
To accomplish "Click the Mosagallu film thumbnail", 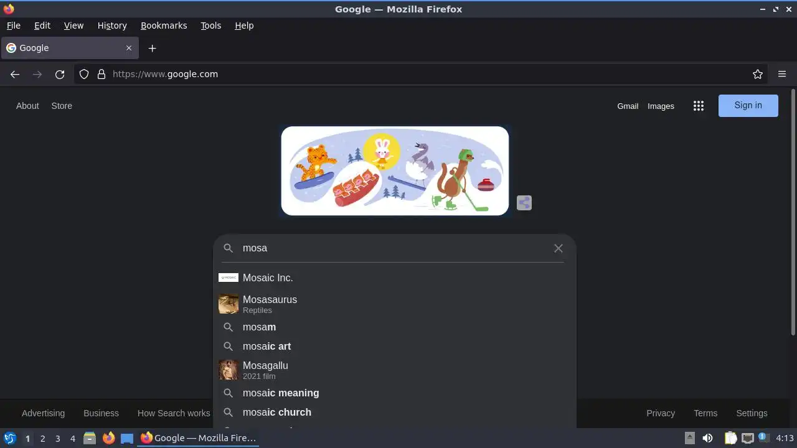I will click(229, 370).
